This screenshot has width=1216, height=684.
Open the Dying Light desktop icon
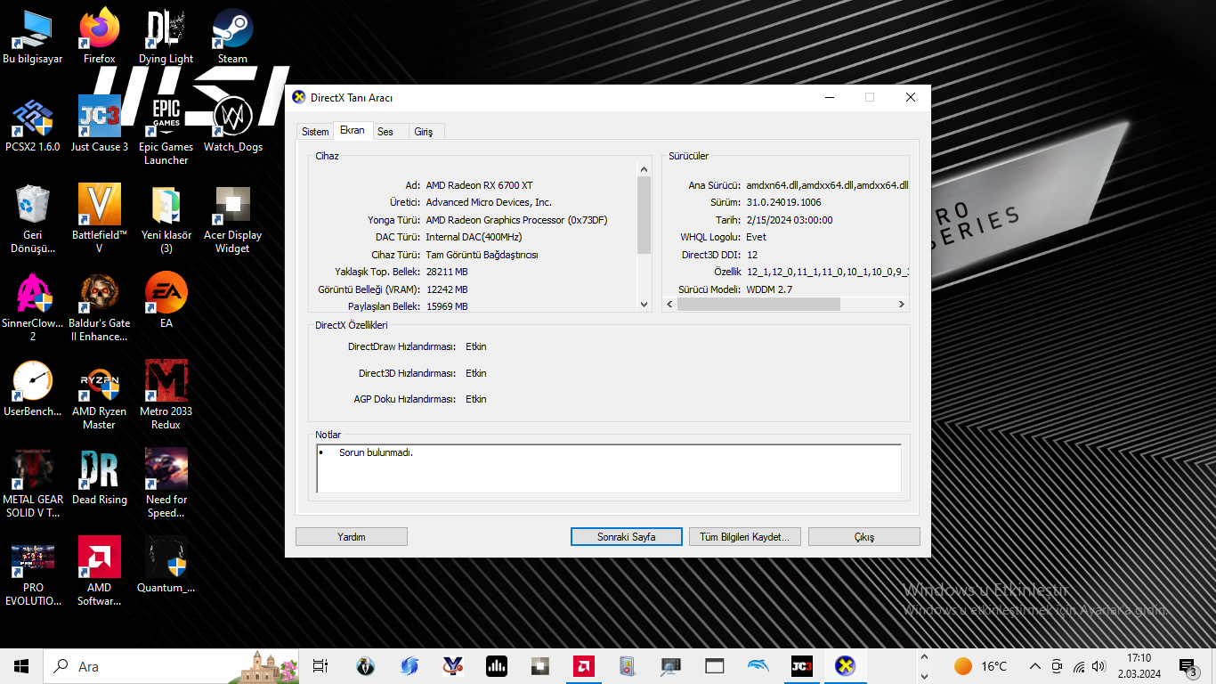[x=166, y=31]
